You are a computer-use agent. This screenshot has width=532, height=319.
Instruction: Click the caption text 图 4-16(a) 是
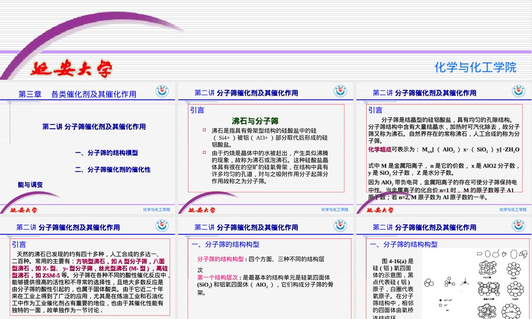397,261
